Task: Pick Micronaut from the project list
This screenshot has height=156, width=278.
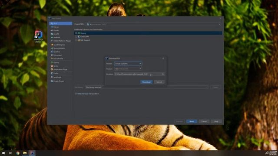Action: coord(61,55)
